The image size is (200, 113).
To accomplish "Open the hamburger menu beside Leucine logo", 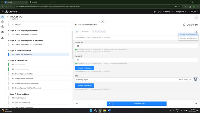I will pyautogui.click(x=3, y=11).
